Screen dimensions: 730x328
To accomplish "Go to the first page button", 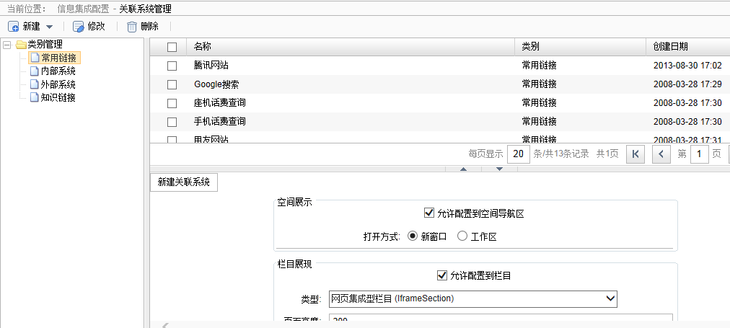I will (x=636, y=154).
